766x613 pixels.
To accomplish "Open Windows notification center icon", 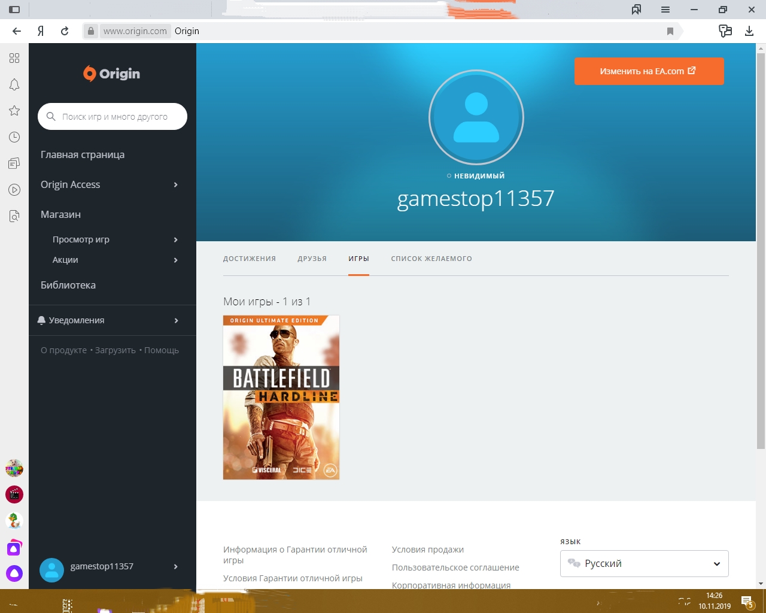I will [746, 601].
